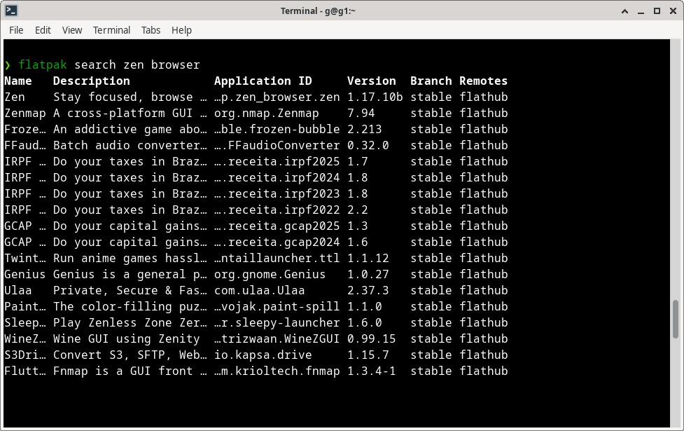Click version '1.0.27' of Genius
This screenshot has width=684, height=431.
368,275
